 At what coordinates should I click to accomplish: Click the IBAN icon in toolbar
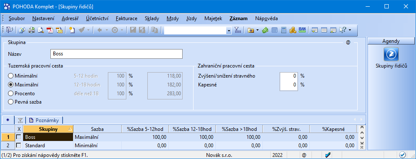[x=302, y=30]
